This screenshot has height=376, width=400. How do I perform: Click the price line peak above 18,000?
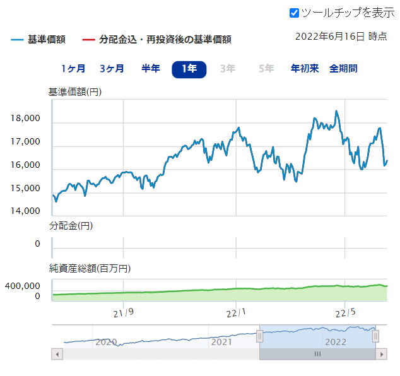pos(336,112)
